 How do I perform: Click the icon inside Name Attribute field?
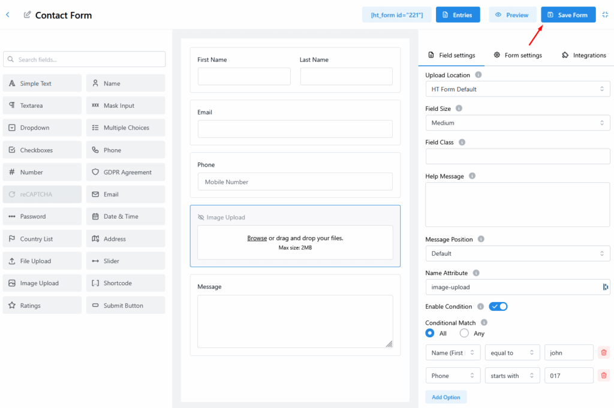(x=605, y=287)
